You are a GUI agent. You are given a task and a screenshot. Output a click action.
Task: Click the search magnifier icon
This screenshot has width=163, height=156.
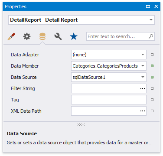point(151,36)
